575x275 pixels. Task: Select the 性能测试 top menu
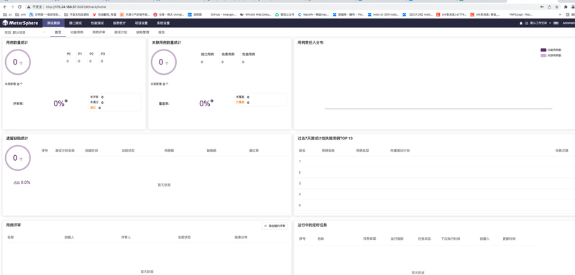[97, 23]
